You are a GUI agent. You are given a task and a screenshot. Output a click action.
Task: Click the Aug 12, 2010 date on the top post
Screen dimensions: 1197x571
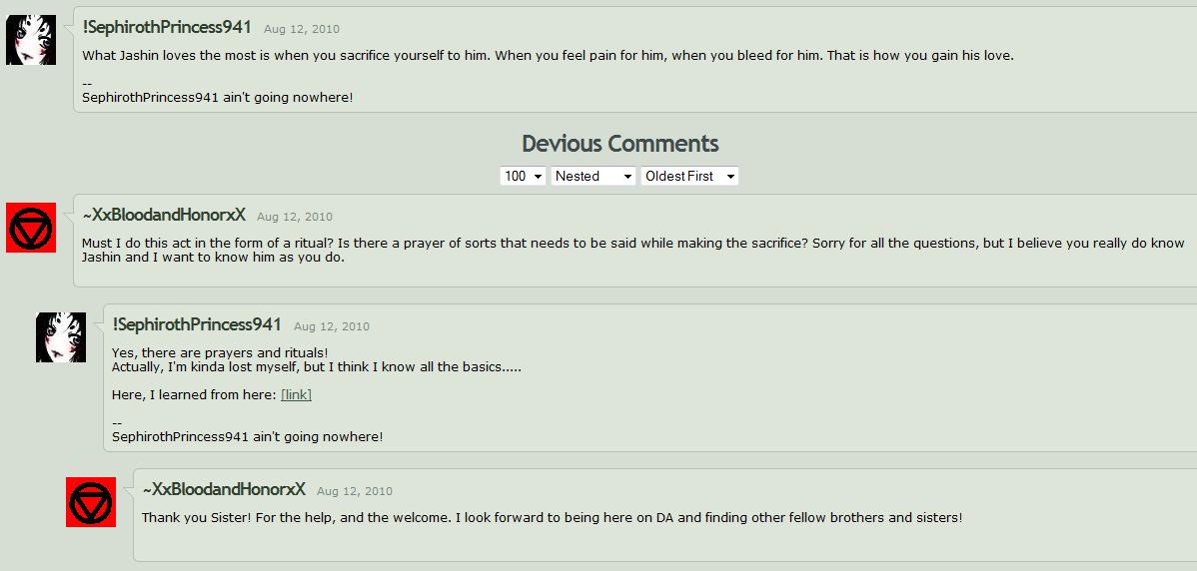[x=302, y=29]
